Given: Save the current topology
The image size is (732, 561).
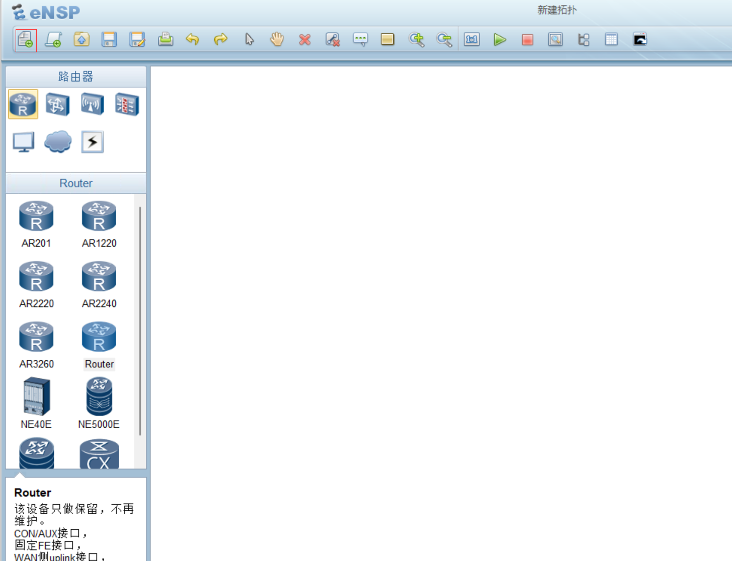Looking at the screenshot, I should [109, 40].
